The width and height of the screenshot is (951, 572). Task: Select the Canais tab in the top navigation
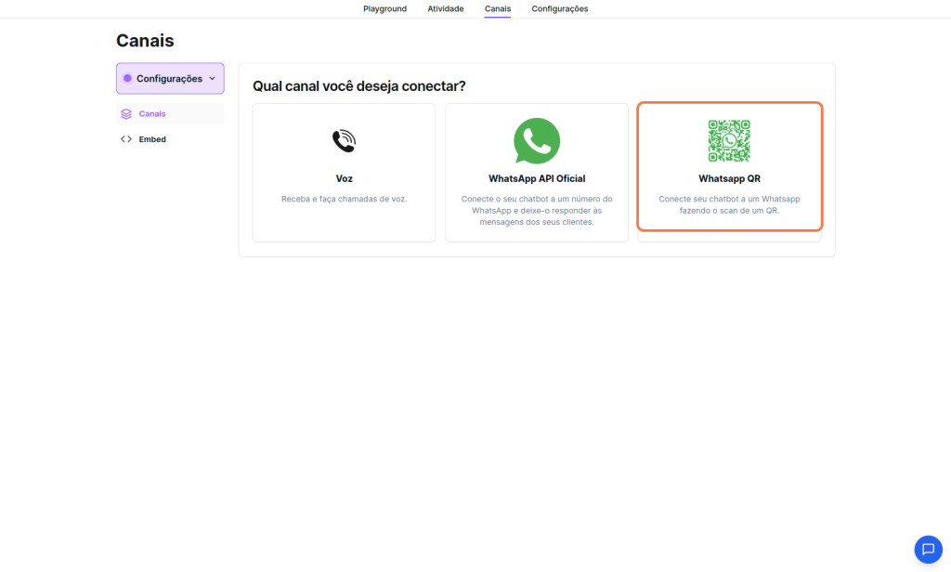click(497, 9)
